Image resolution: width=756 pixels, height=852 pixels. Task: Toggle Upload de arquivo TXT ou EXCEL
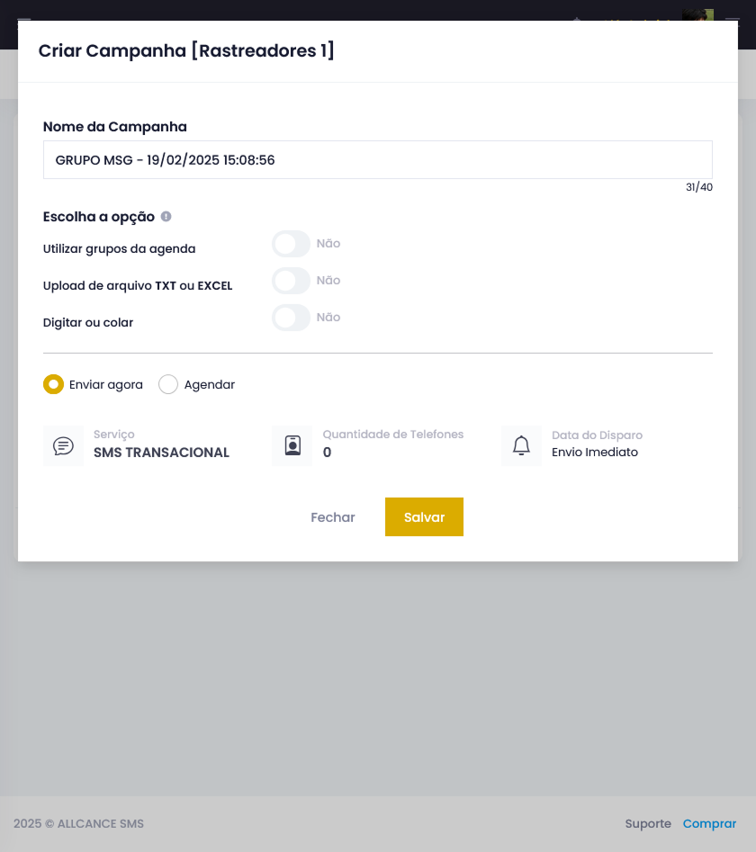pos(292,281)
